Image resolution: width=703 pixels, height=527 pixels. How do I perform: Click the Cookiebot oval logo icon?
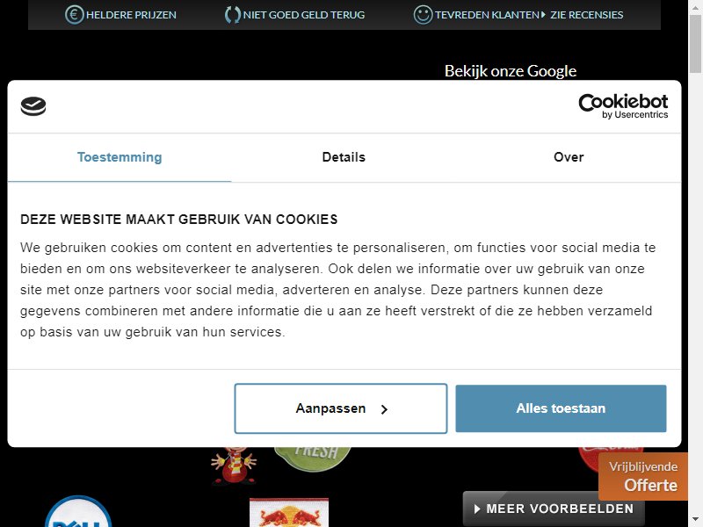coord(33,106)
